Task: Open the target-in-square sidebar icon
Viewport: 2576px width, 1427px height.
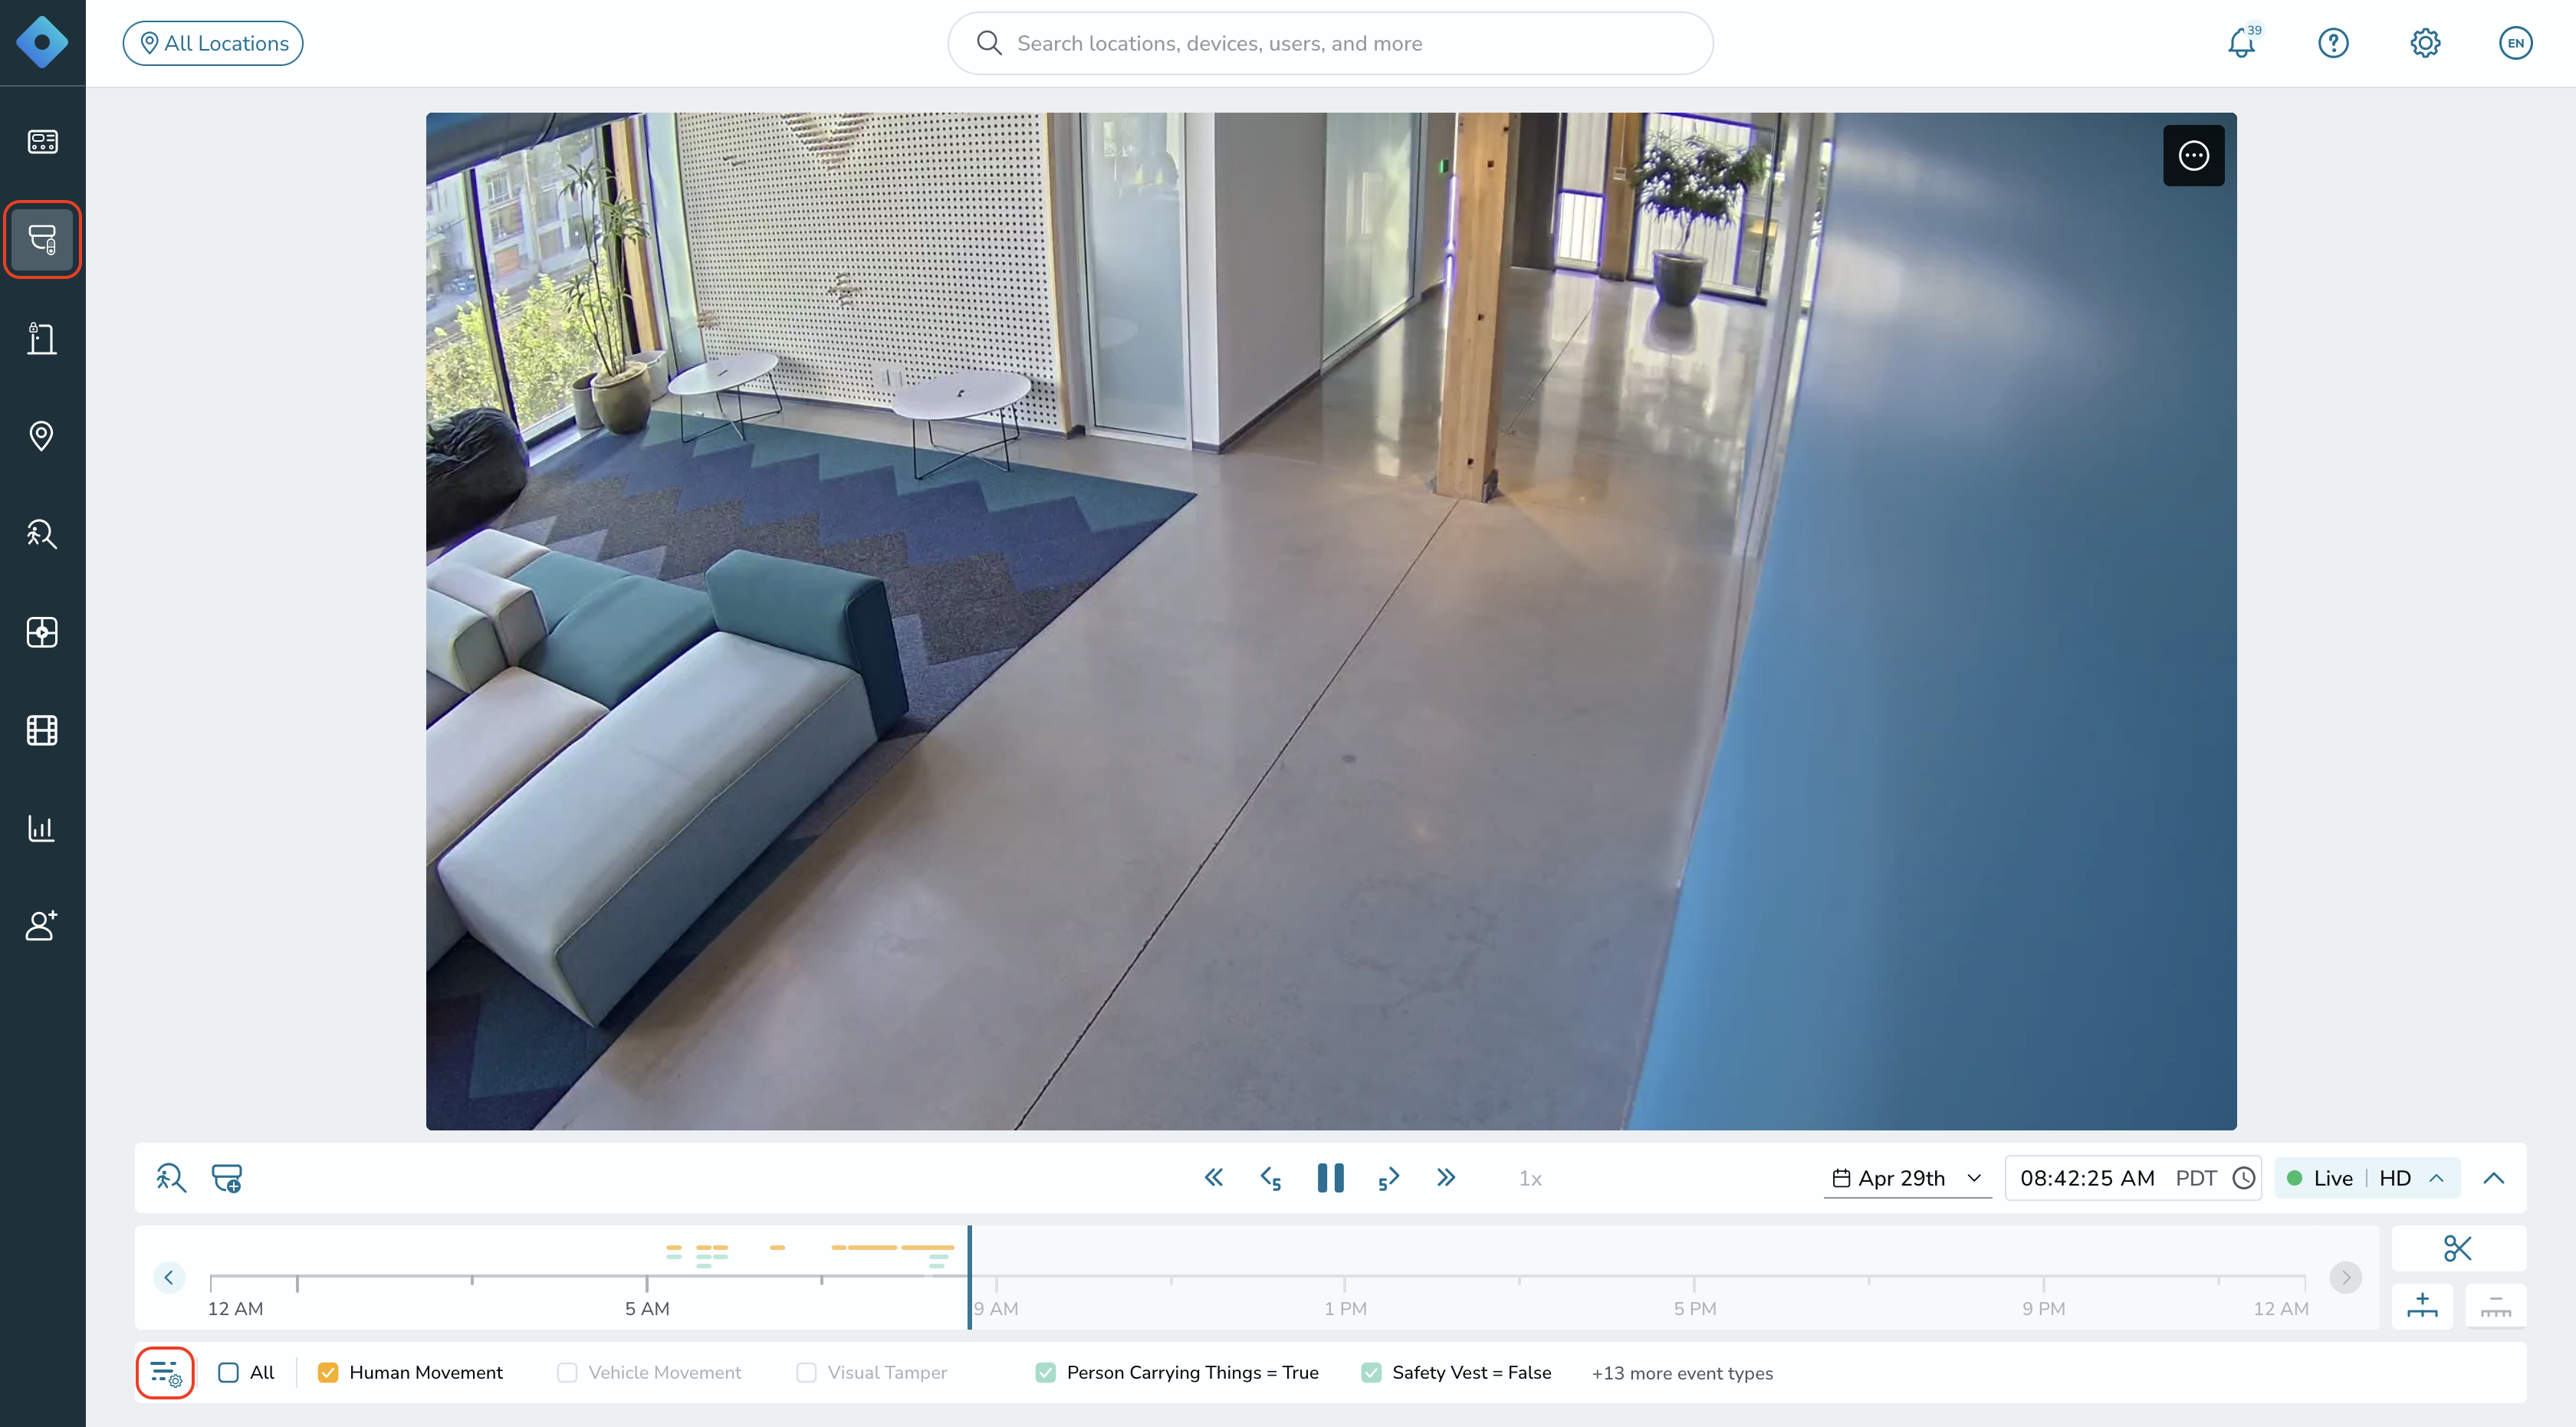Action: (42, 631)
